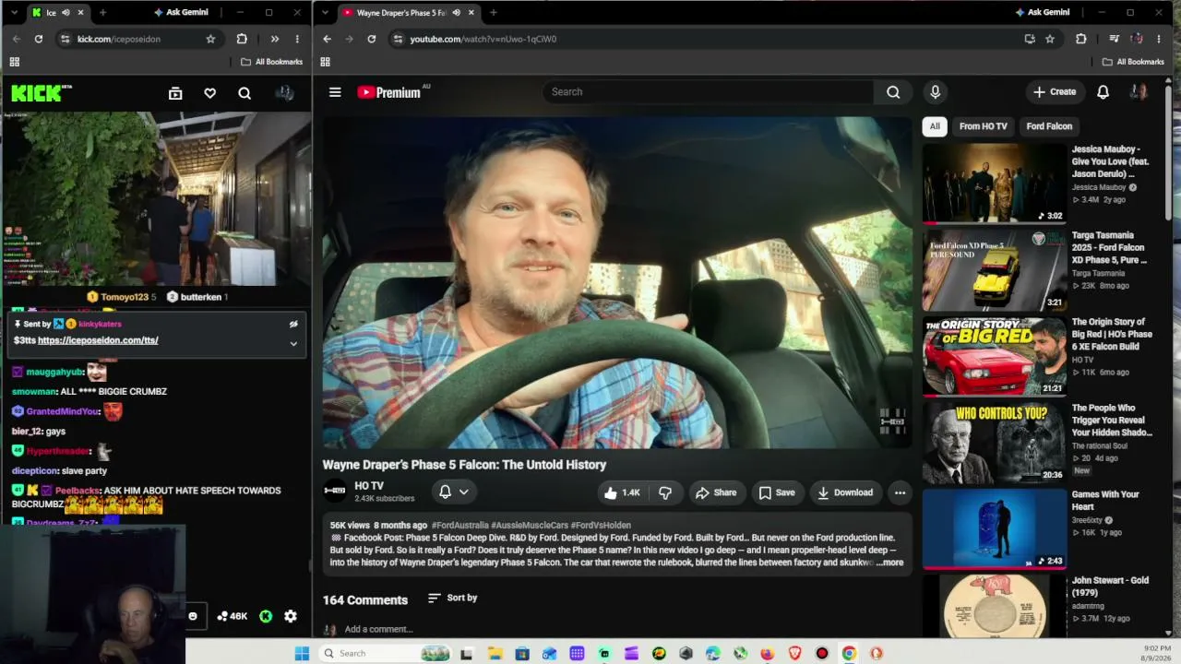Open Kick browse icon next to the heart
The image size is (1181, 664).
[175, 93]
